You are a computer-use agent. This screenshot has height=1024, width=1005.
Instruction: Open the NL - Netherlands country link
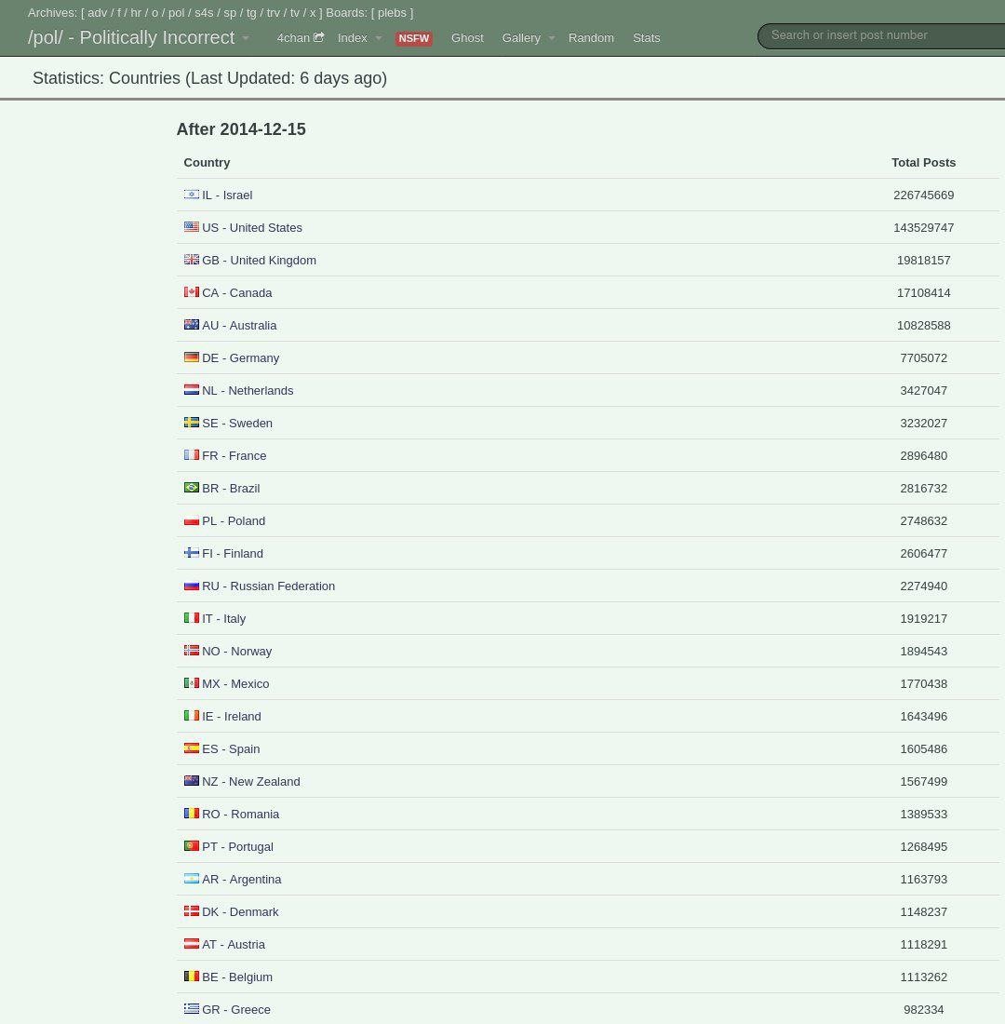click(x=248, y=390)
